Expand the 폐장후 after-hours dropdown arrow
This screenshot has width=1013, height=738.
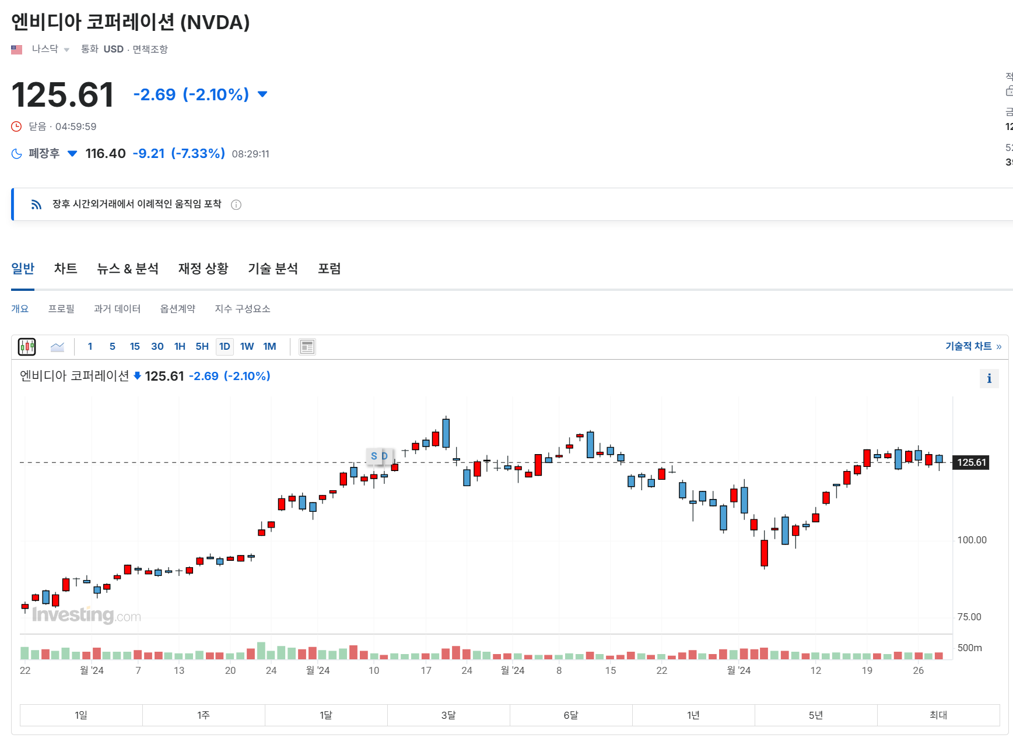tap(72, 154)
